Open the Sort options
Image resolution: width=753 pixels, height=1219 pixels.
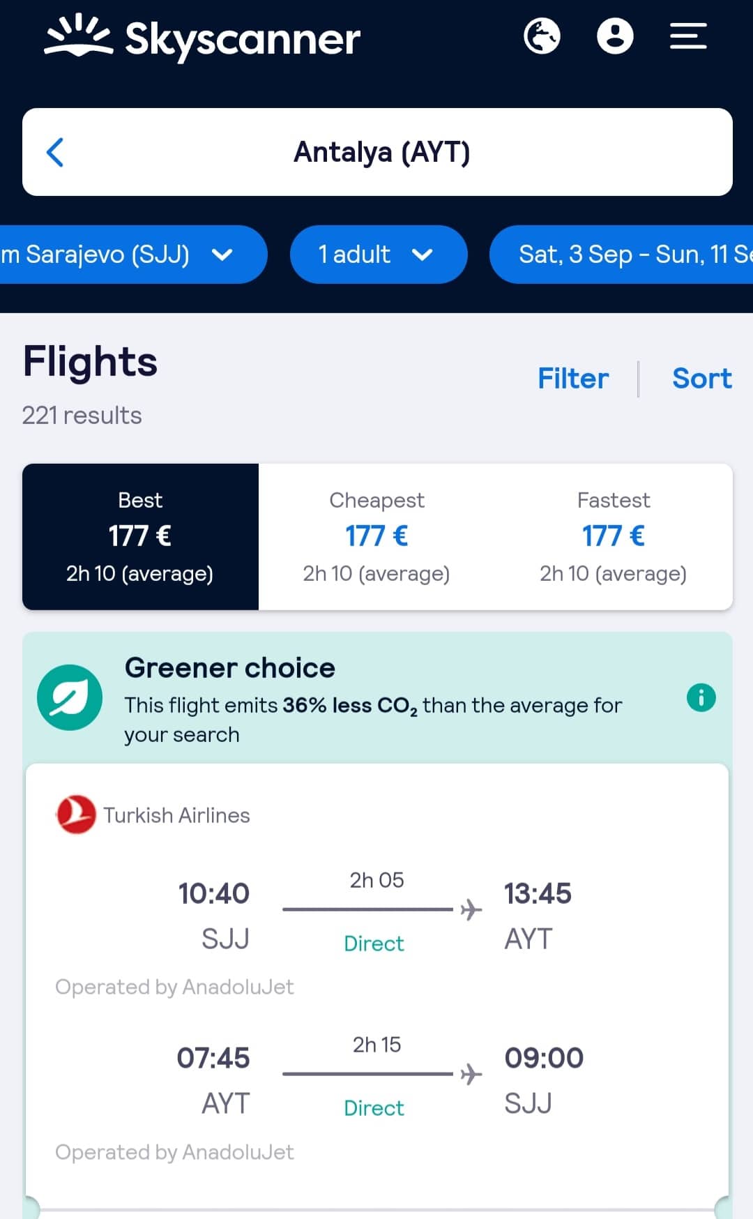[x=701, y=379]
